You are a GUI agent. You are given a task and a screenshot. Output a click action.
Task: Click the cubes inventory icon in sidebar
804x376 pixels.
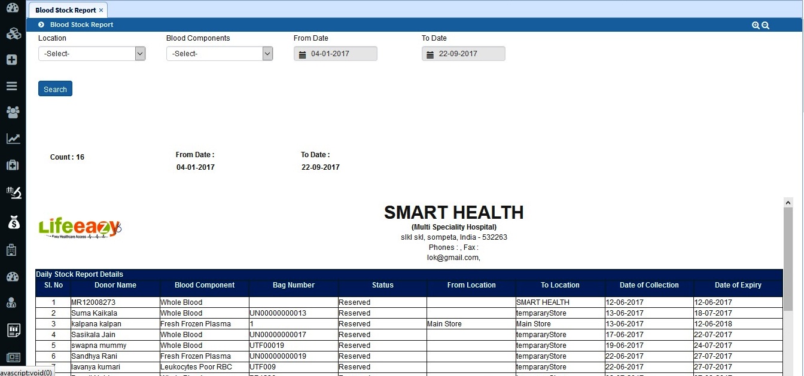click(x=13, y=33)
